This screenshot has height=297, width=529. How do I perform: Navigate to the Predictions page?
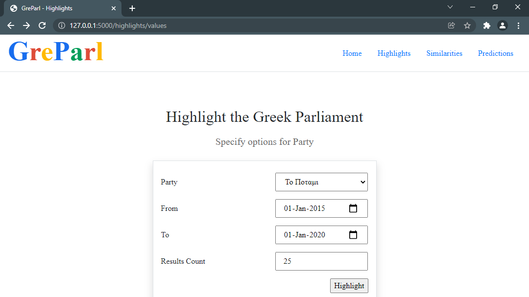495,53
